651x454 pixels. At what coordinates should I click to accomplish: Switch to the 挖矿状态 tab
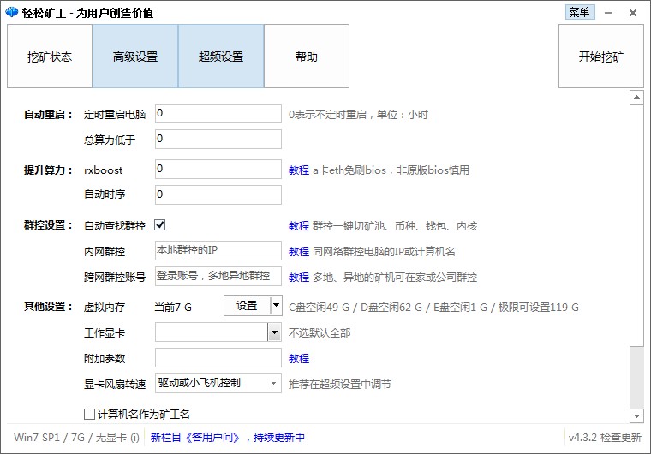point(50,57)
